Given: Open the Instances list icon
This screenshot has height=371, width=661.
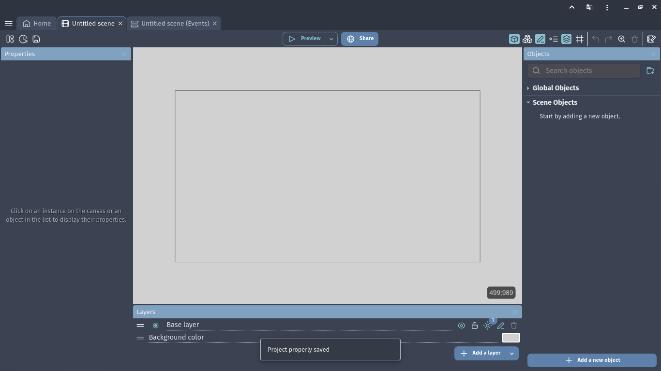Looking at the screenshot, I should click(x=553, y=39).
